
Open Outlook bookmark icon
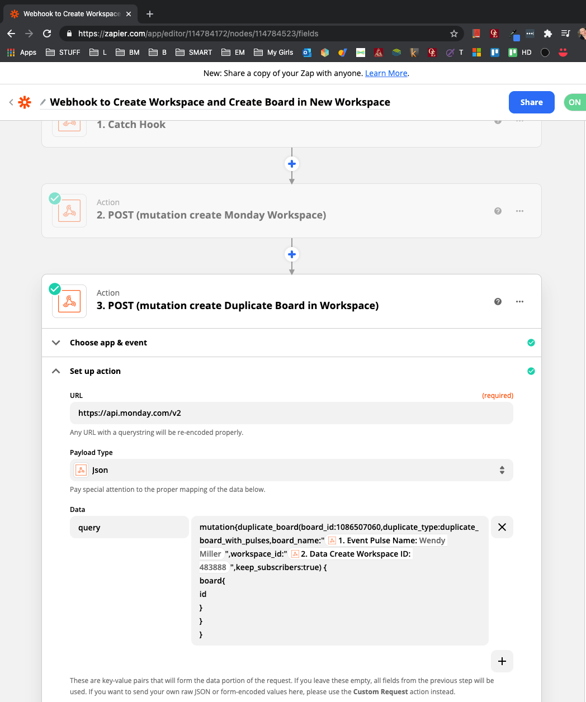point(307,52)
